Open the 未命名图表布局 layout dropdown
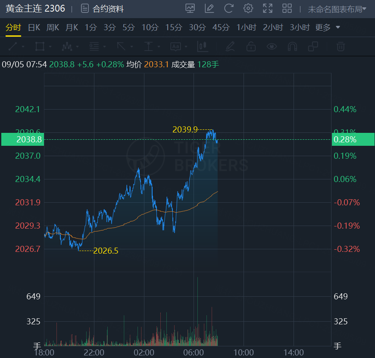 point(337,9)
